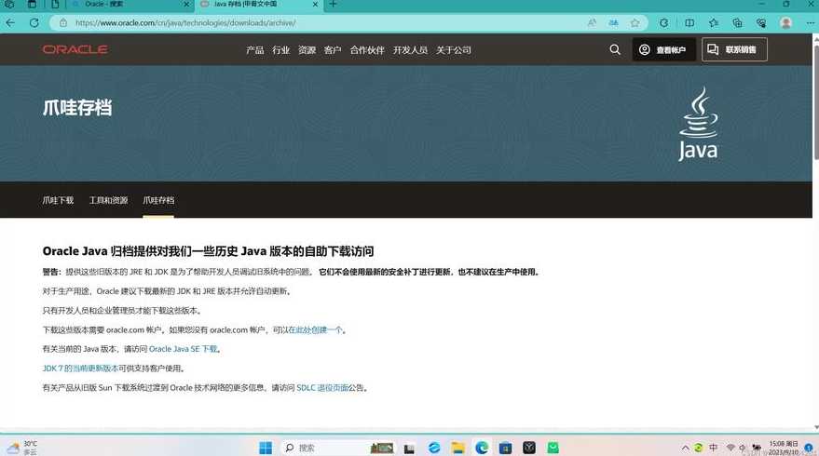Open the Oracle site search magnifier
The height and width of the screenshot is (456, 819).
pyautogui.click(x=615, y=49)
